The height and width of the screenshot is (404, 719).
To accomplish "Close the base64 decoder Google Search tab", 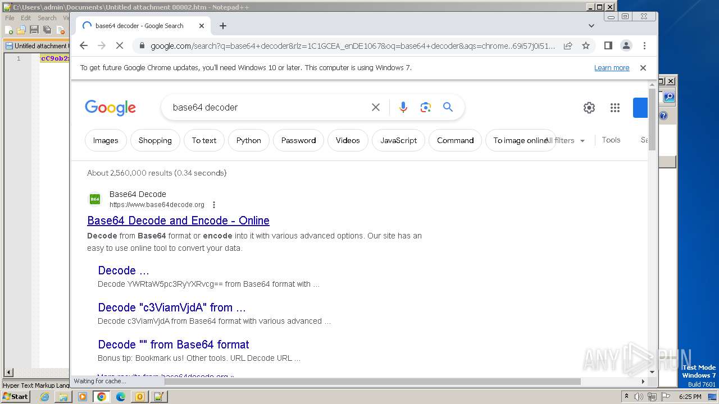I will click(x=202, y=26).
